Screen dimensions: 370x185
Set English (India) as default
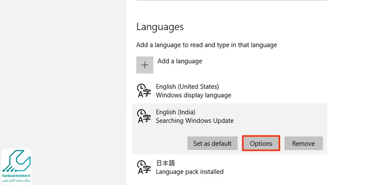coord(212,143)
